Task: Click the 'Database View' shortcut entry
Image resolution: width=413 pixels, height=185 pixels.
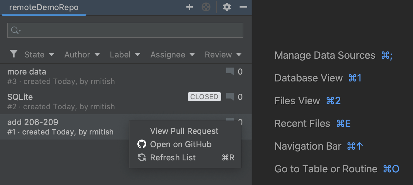Action: tap(309, 78)
